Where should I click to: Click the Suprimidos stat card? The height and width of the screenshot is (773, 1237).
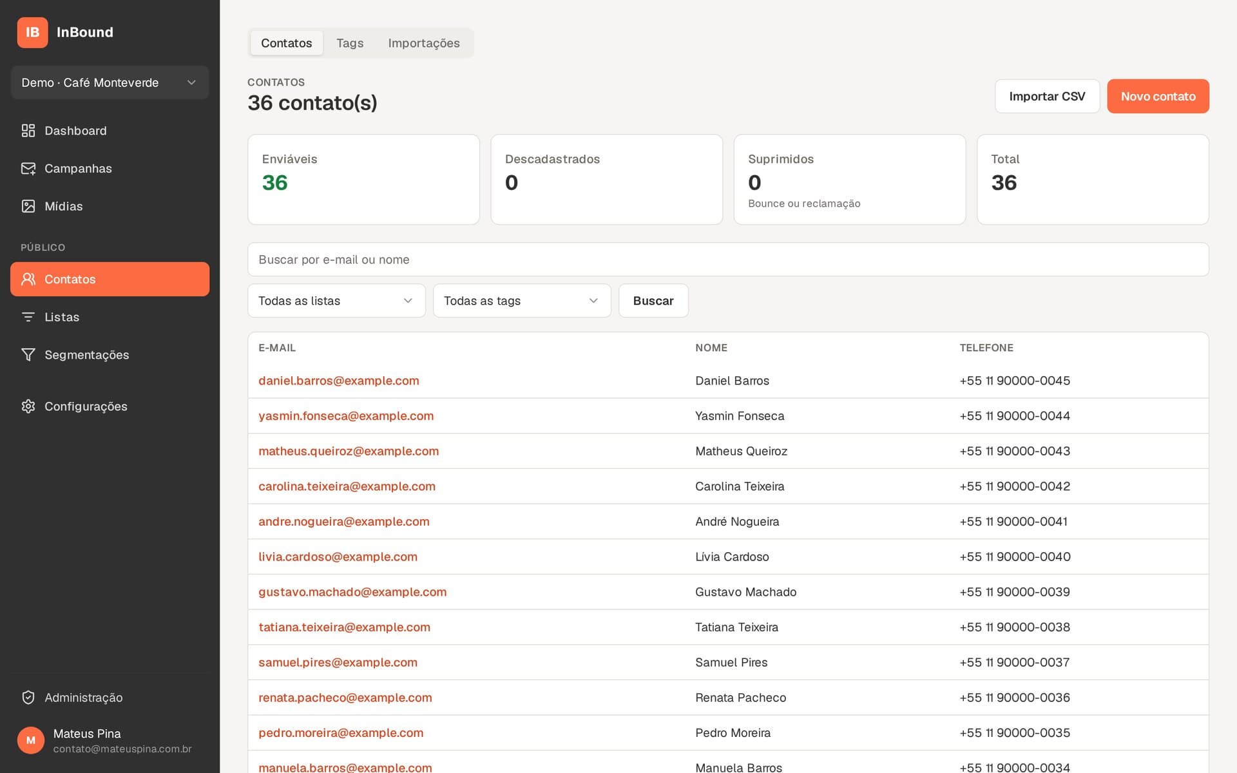(850, 180)
